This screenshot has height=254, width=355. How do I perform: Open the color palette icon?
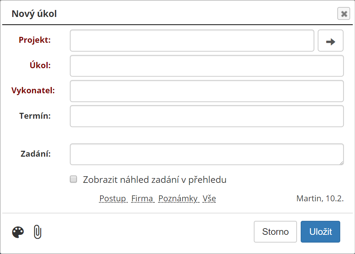[18, 232]
